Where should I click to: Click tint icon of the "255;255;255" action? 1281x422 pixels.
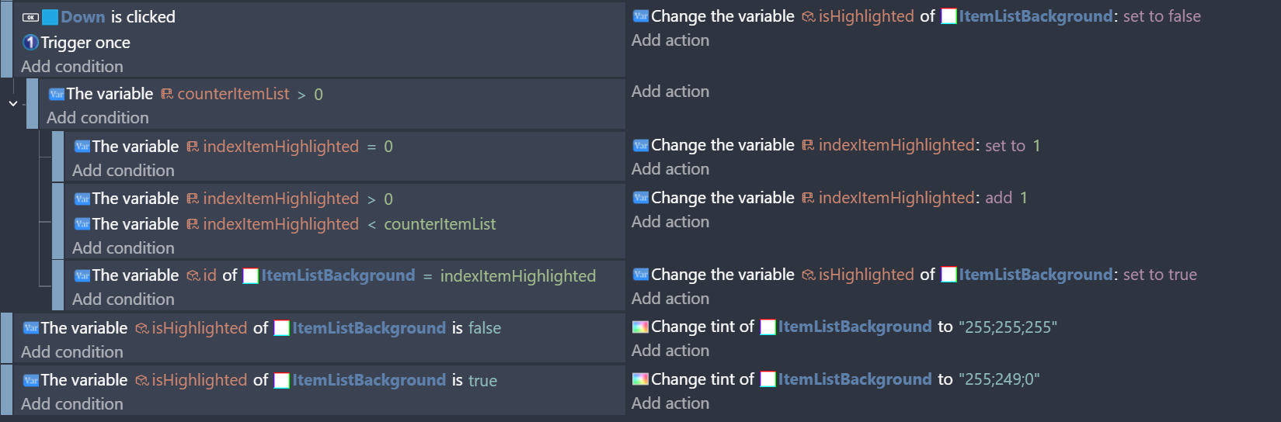point(640,327)
